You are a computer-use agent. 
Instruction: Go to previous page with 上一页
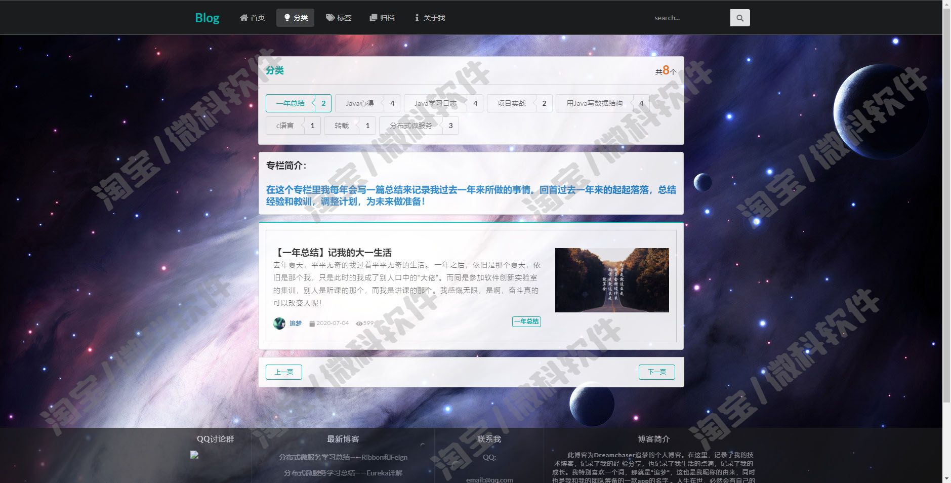coord(284,372)
